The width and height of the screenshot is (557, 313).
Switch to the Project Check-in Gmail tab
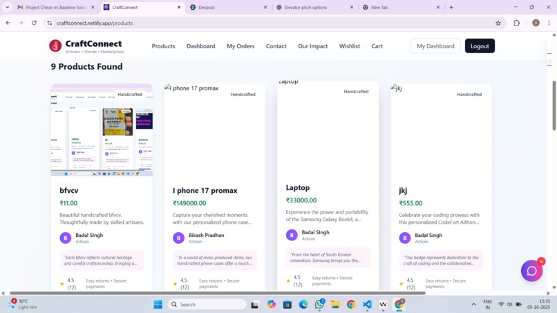point(56,7)
